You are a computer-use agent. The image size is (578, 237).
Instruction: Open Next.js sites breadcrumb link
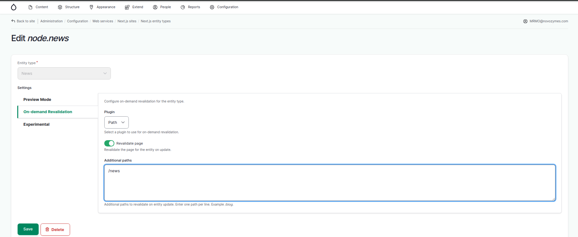(x=127, y=21)
